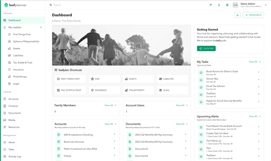Click the document icon beside Document2
The height and width of the screenshot is (161, 271).
tap(130, 149)
